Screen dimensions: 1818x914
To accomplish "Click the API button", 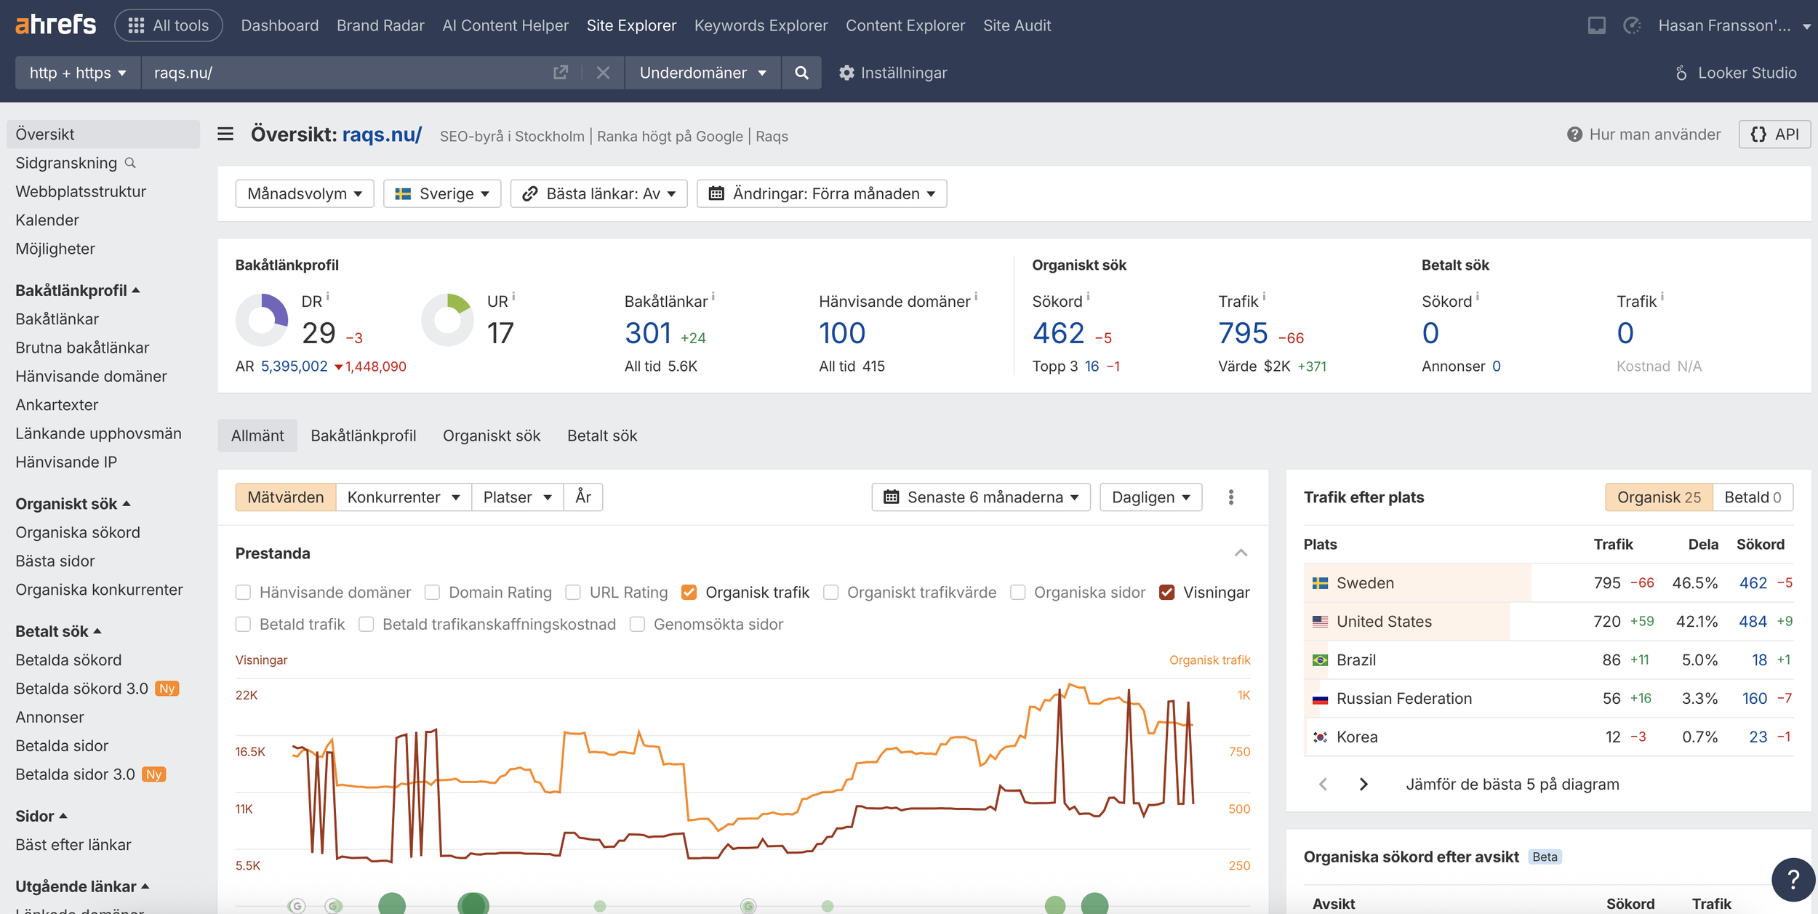I will click(1774, 135).
